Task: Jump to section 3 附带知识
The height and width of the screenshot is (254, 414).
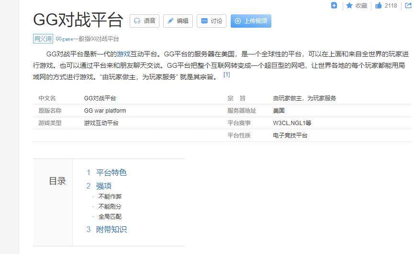Action: tap(111, 229)
